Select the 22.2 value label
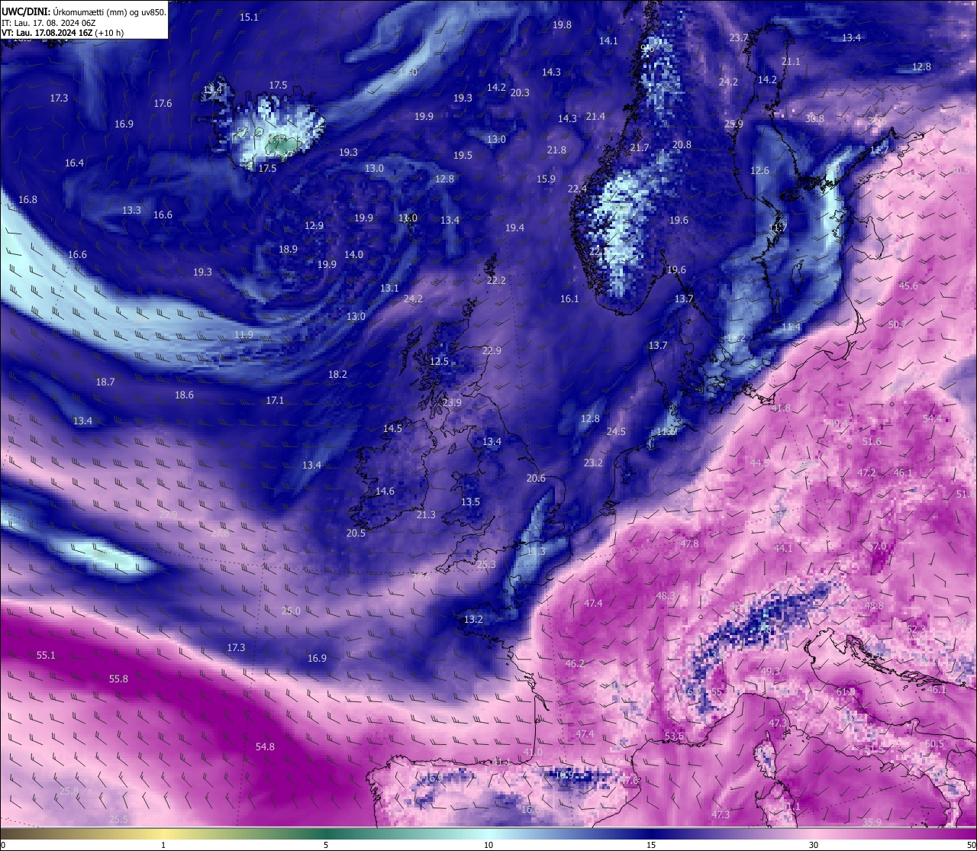This screenshot has width=977, height=851. 496,280
